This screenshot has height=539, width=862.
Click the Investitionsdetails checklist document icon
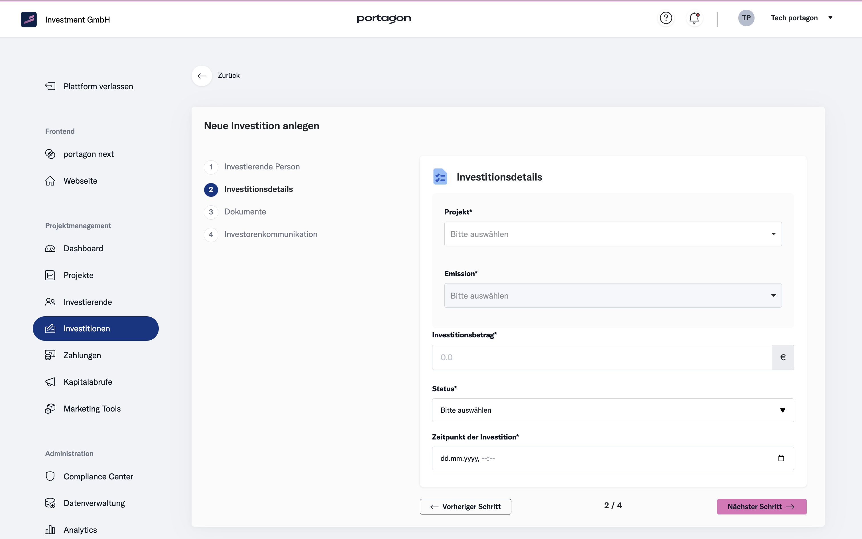coord(440,177)
